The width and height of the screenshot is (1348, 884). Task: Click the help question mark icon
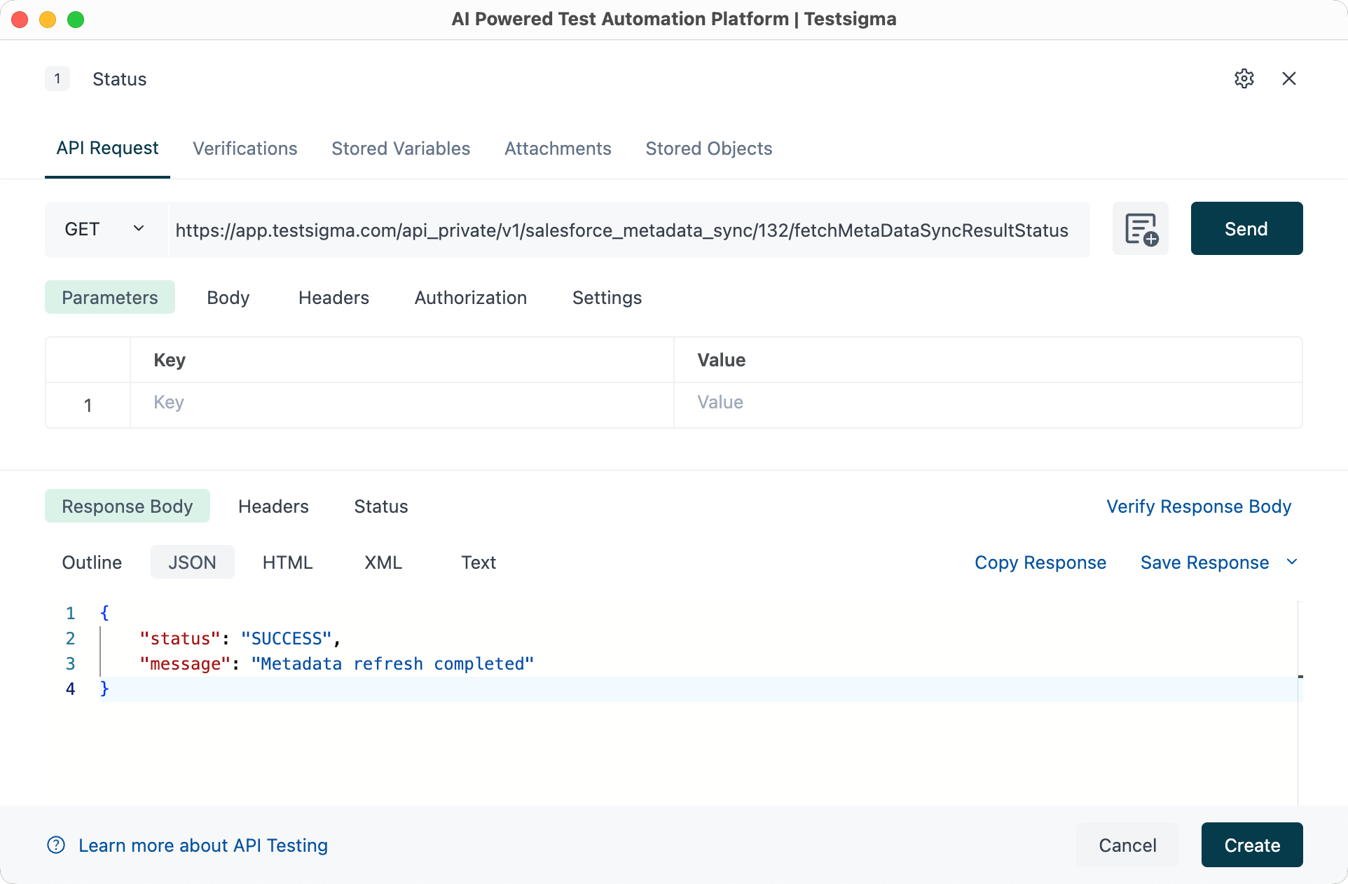coord(56,845)
